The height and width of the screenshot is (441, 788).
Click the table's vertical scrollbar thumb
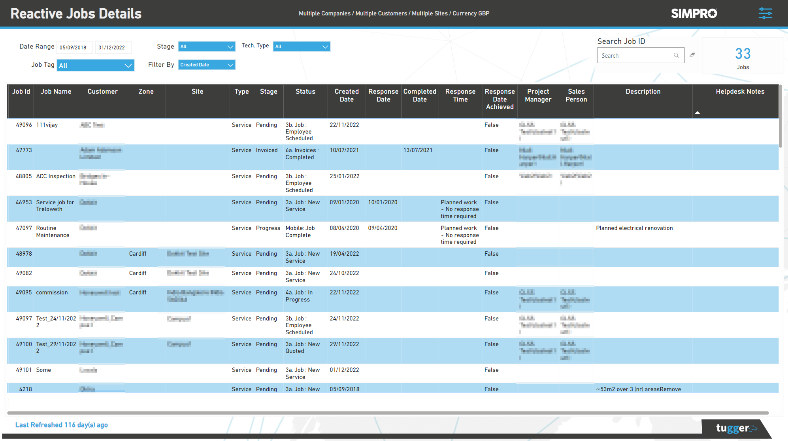tap(780, 116)
